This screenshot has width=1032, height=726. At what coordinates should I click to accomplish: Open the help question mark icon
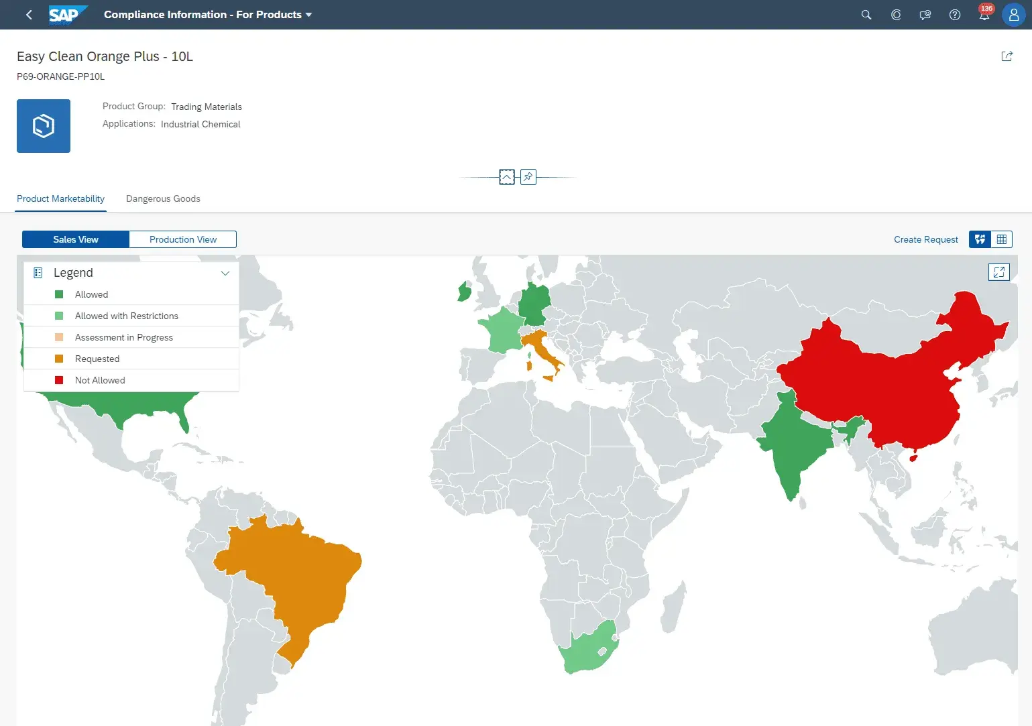(955, 15)
